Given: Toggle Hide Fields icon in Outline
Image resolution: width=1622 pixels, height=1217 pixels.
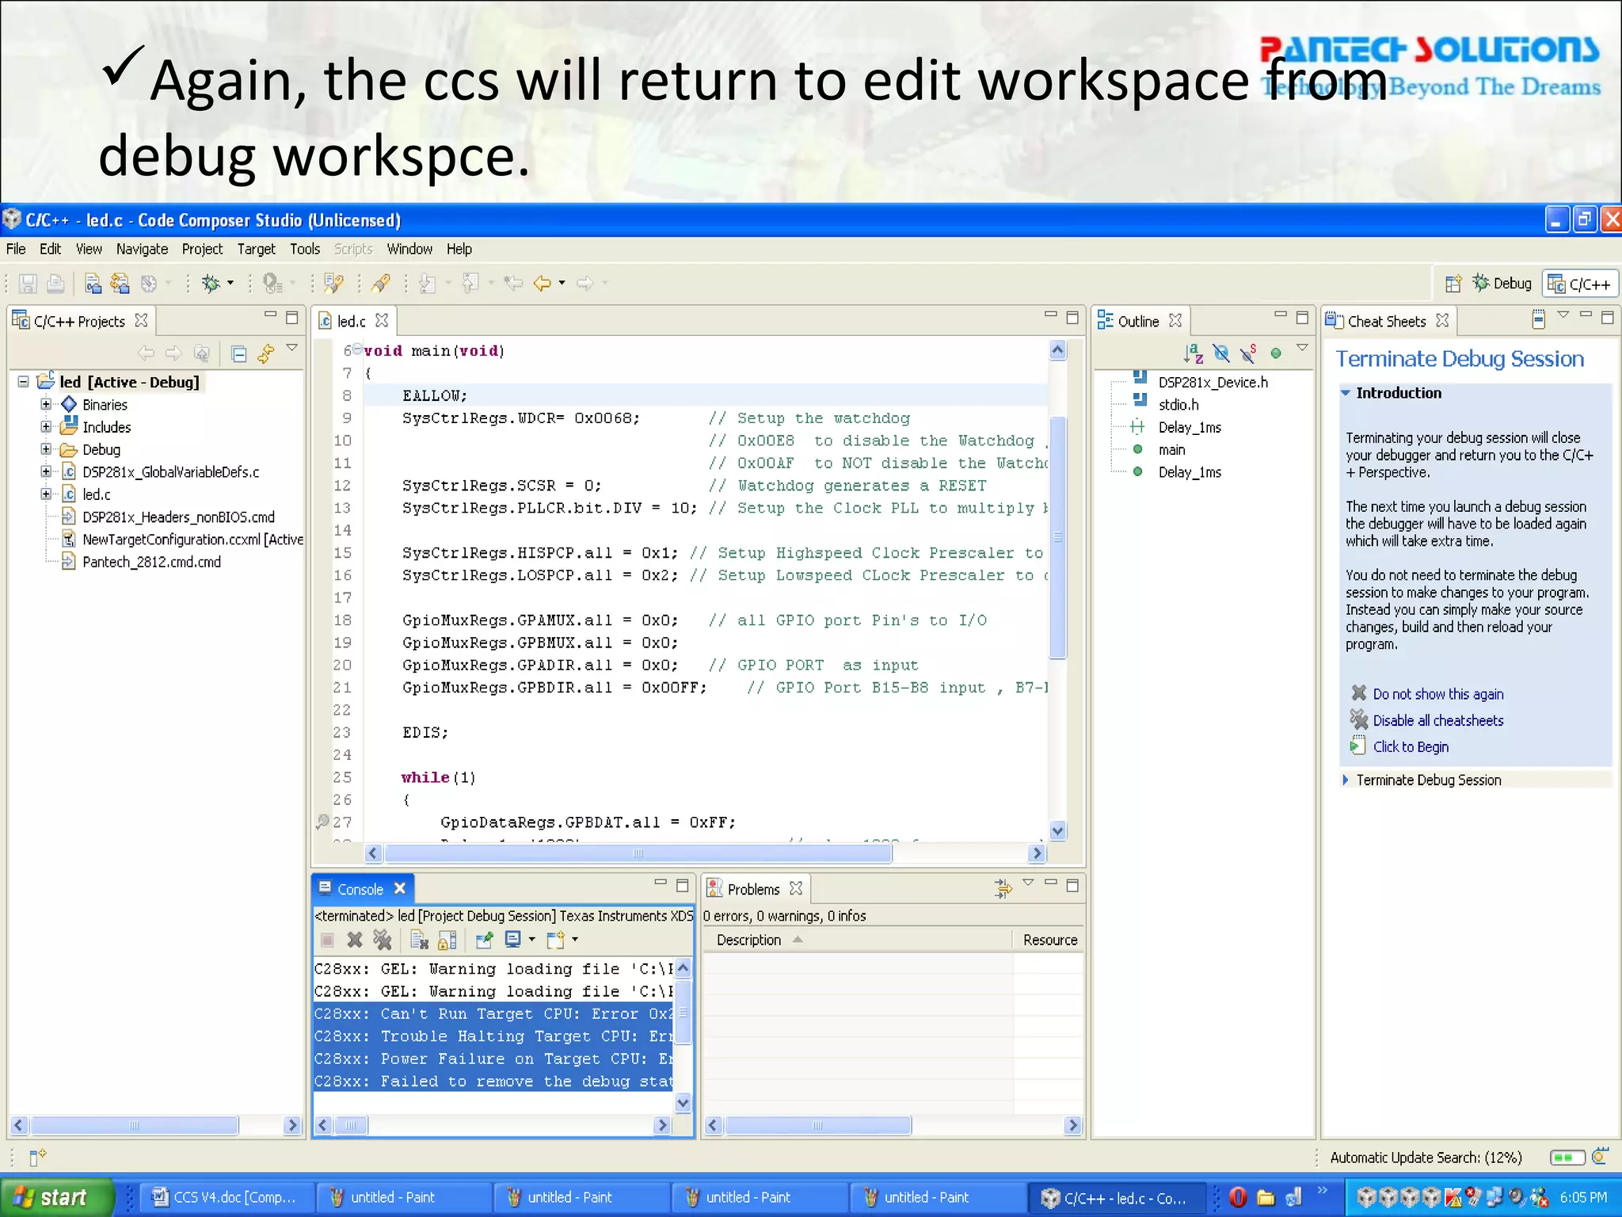Looking at the screenshot, I should [1220, 353].
